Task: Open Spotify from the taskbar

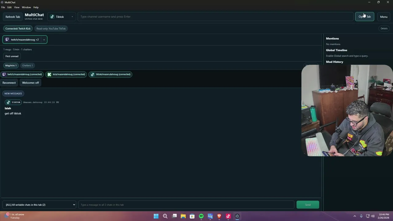Action: 201,216
